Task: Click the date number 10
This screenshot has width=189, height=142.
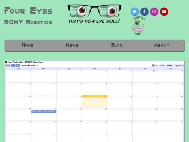Action: pos(30,96)
